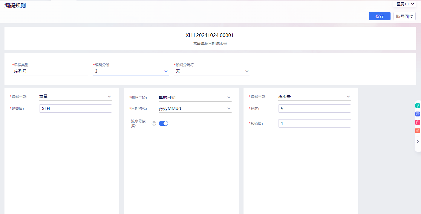Screen dimensions: 421x214
Task: Click the 单据类型 field showing 序列号
Action: click(50, 71)
